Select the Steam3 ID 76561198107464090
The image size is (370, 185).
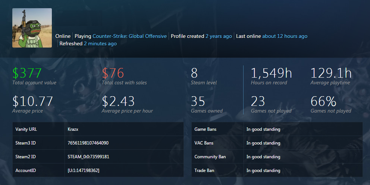tap(88, 143)
